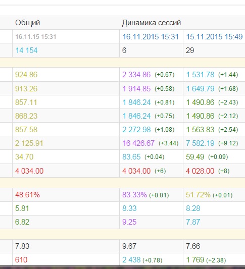Viewport: 245px width, 269px height.
Task: Click the 16 426.67 purple value
Action: point(138,143)
